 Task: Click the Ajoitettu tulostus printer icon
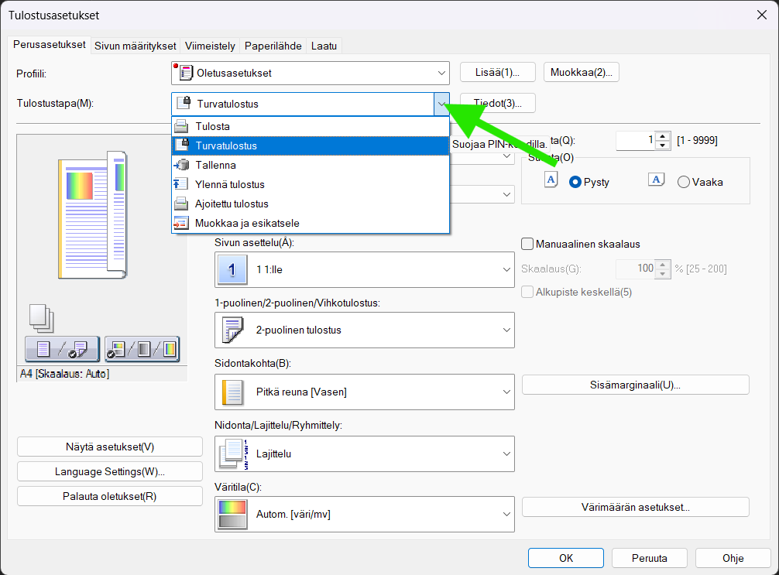[x=180, y=204]
